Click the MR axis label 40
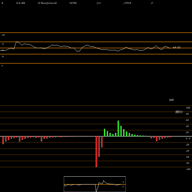This screenshot has width=192, height=192. (187, 126)
